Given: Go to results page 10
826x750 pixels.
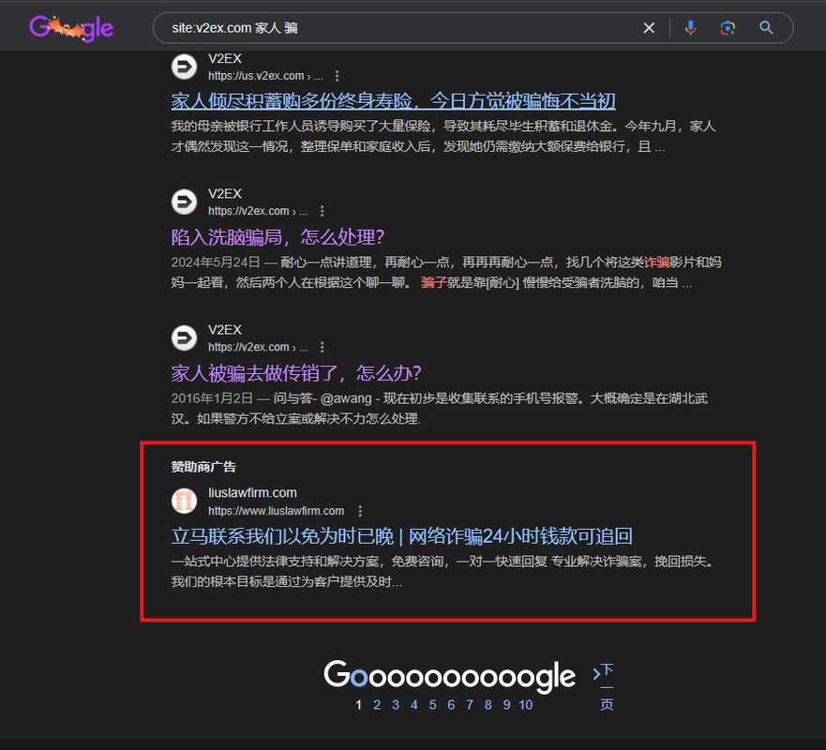Looking at the screenshot, I should (x=526, y=705).
